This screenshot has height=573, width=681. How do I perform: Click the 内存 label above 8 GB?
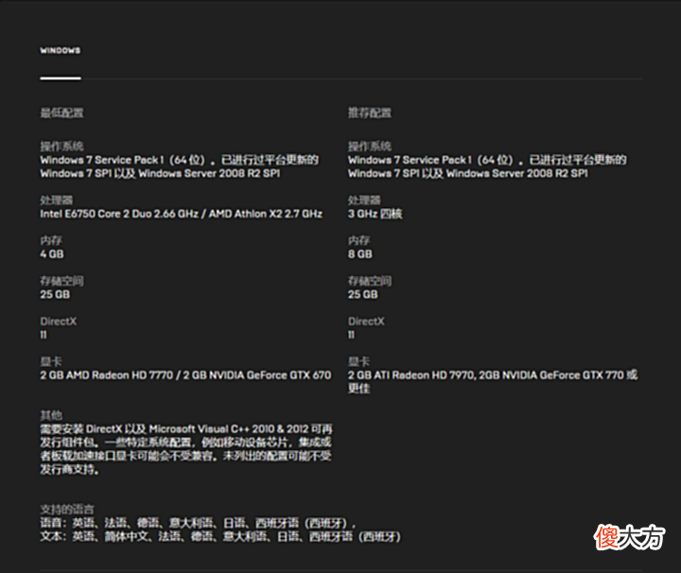pyautogui.click(x=359, y=240)
